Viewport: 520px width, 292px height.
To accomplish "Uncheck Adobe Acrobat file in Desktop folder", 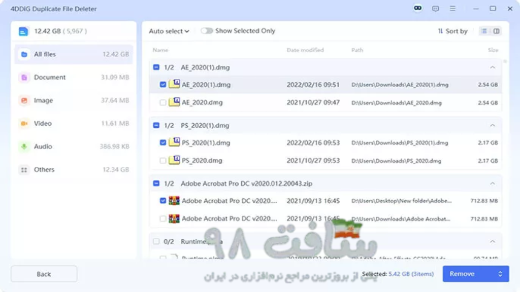I will [163, 201].
